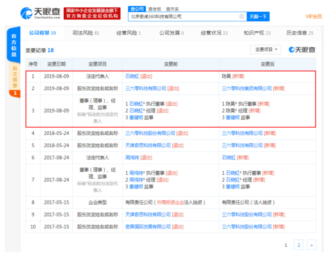Select the 经营状况 23 tab
324x255 pixels.
214,33
